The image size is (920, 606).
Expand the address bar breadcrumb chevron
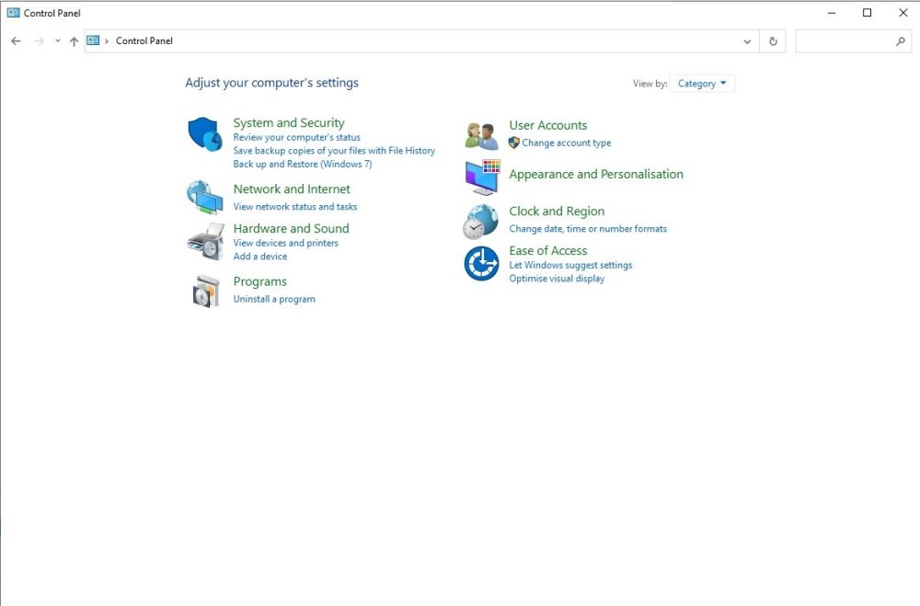[107, 41]
